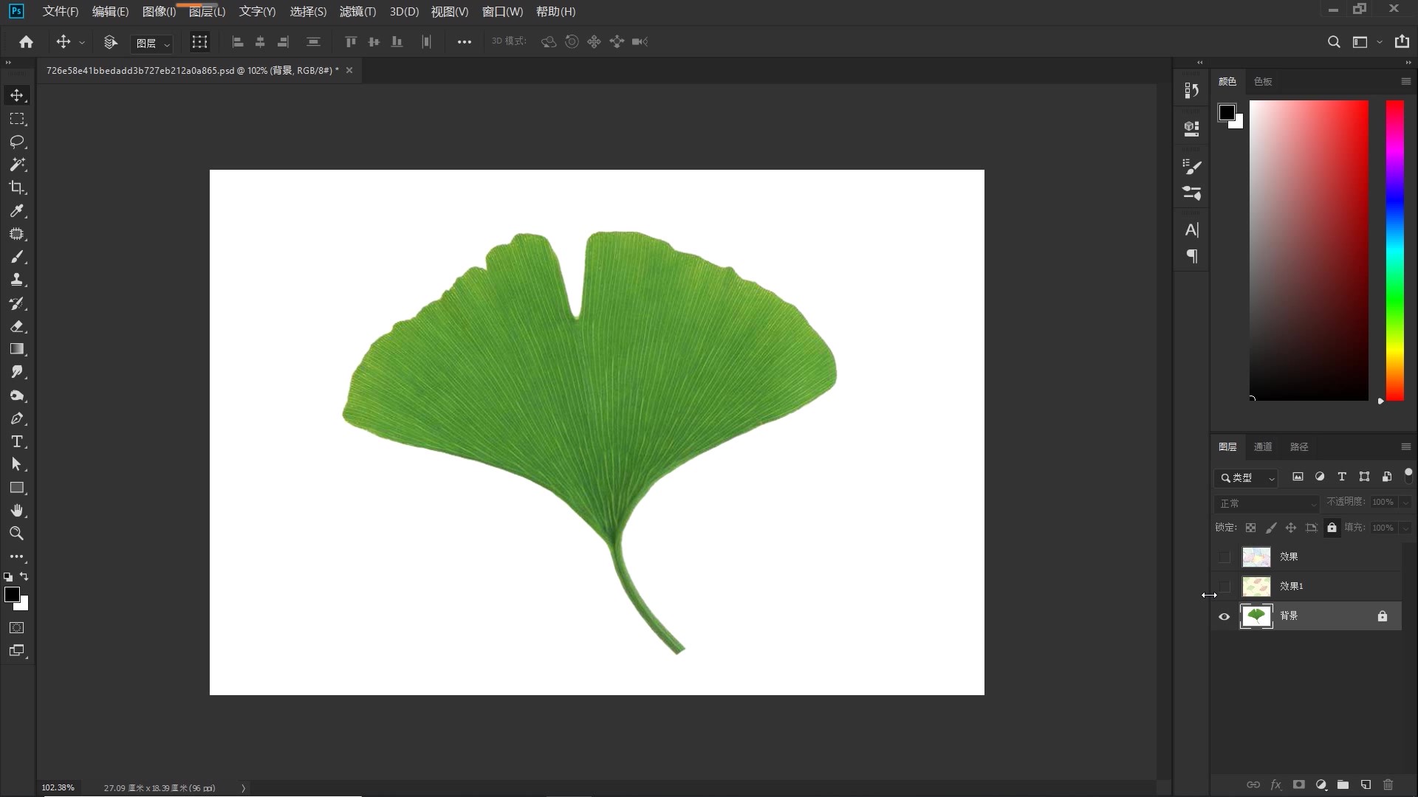Select the Magic Wand tool
Screen dimensions: 1418x797
[17, 165]
